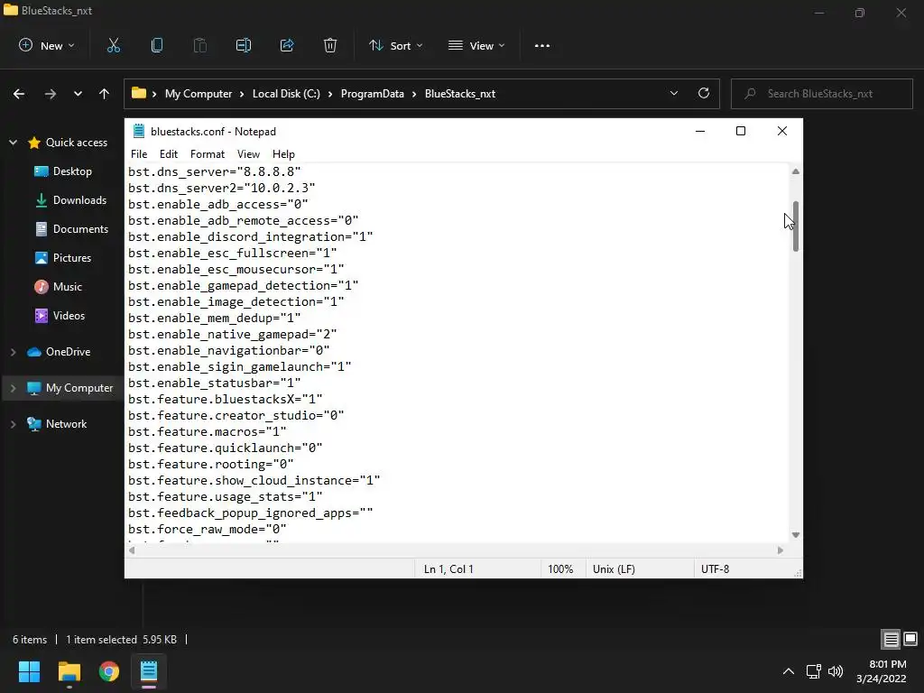
Task: Click the Copy icon in Explorer toolbar
Action: click(x=157, y=45)
